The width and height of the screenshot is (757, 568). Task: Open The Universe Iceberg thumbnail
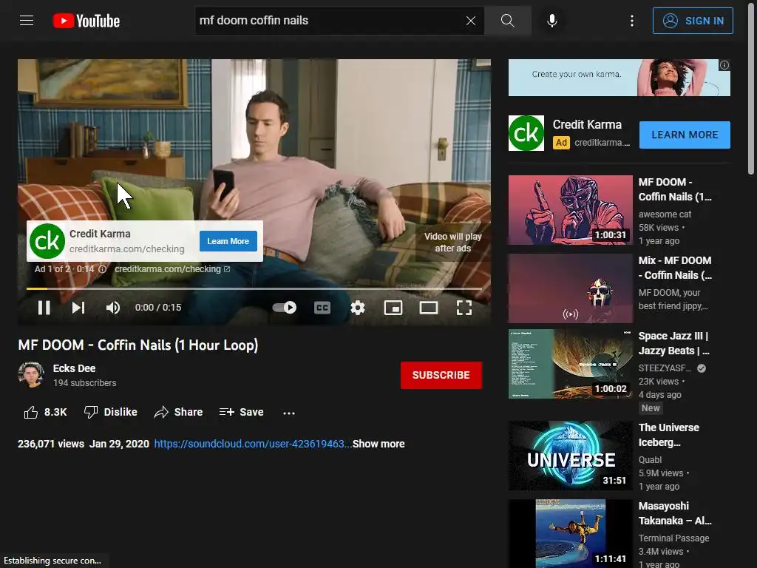tap(570, 456)
